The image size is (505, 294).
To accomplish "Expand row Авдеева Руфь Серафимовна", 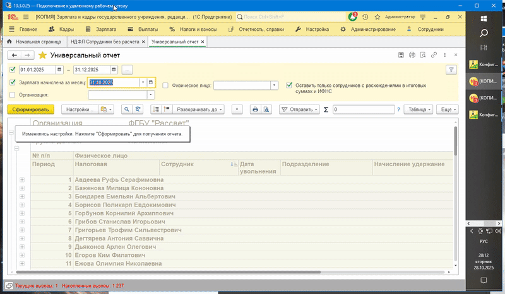I will (22, 179).
